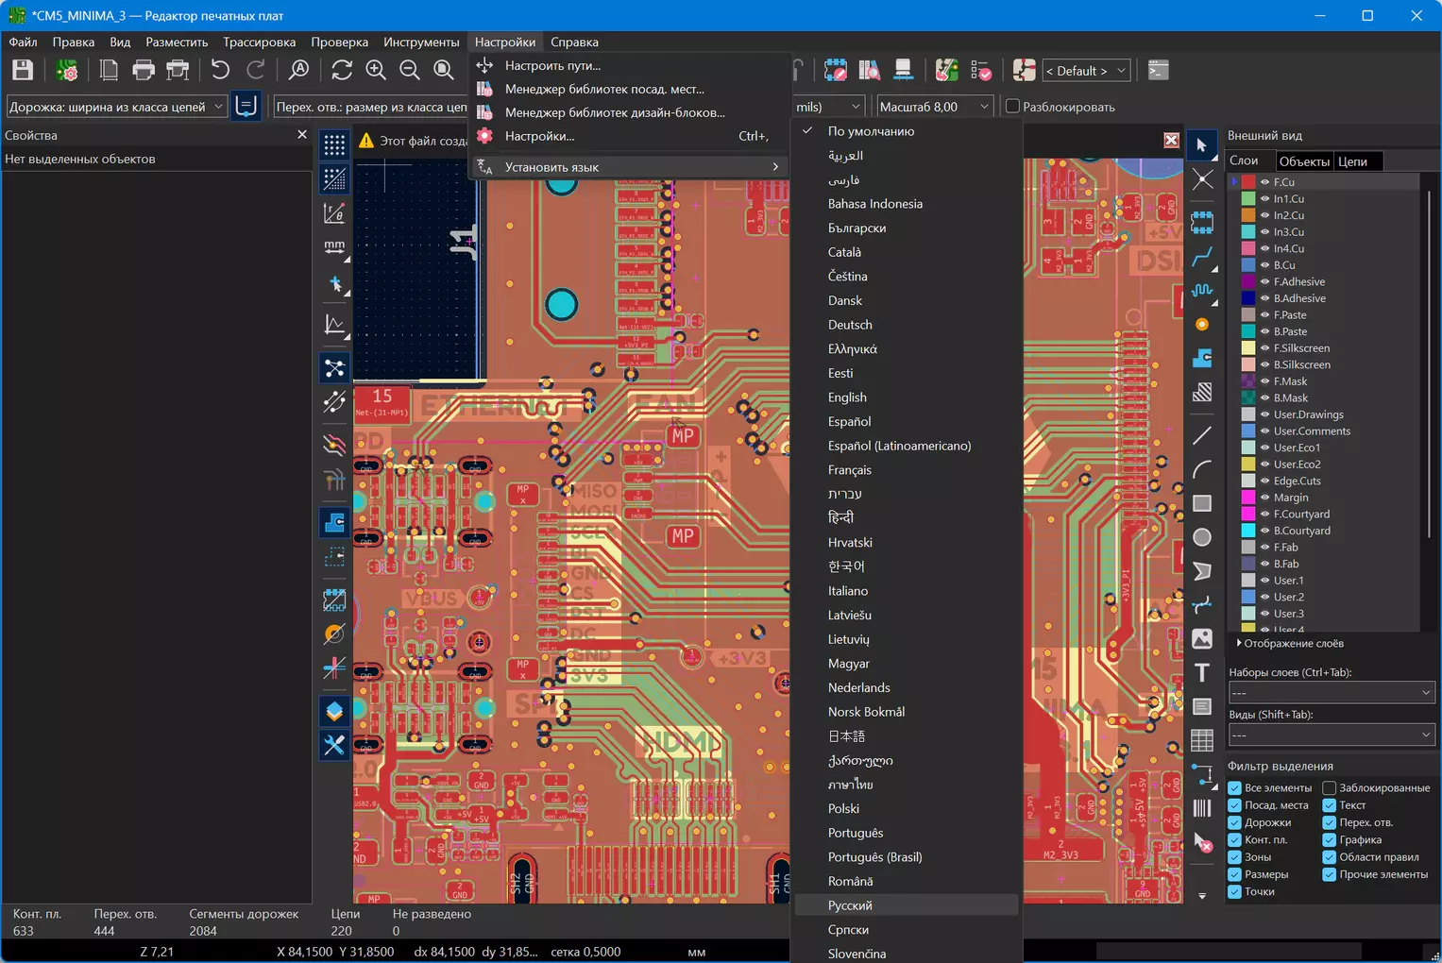Viewport: 1442px width, 963px height.
Task: Open the Трассировка menu
Action: click(x=259, y=42)
